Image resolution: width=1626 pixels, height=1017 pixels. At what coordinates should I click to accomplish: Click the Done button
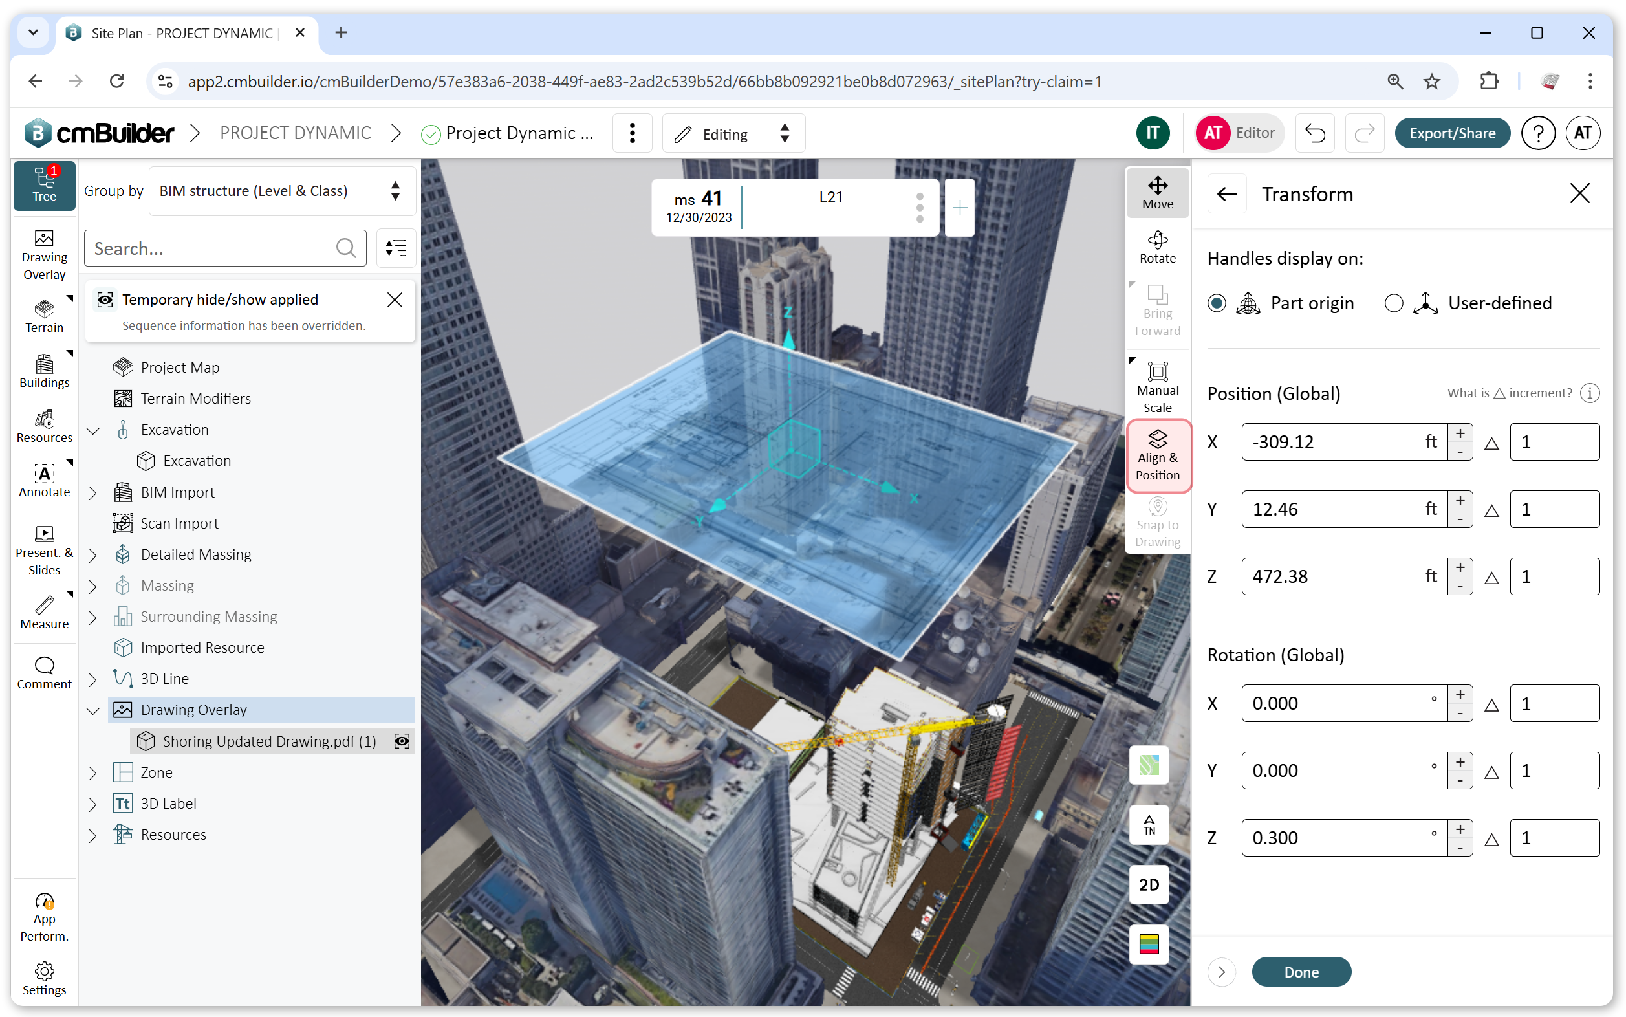pyautogui.click(x=1301, y=971)
